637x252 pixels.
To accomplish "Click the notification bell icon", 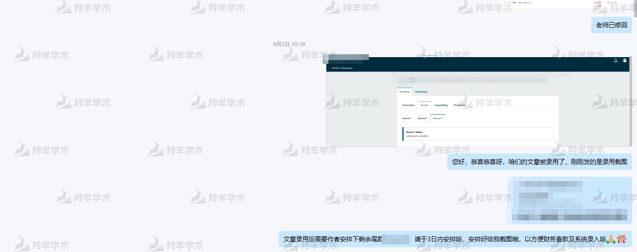I will click(615, 60).
